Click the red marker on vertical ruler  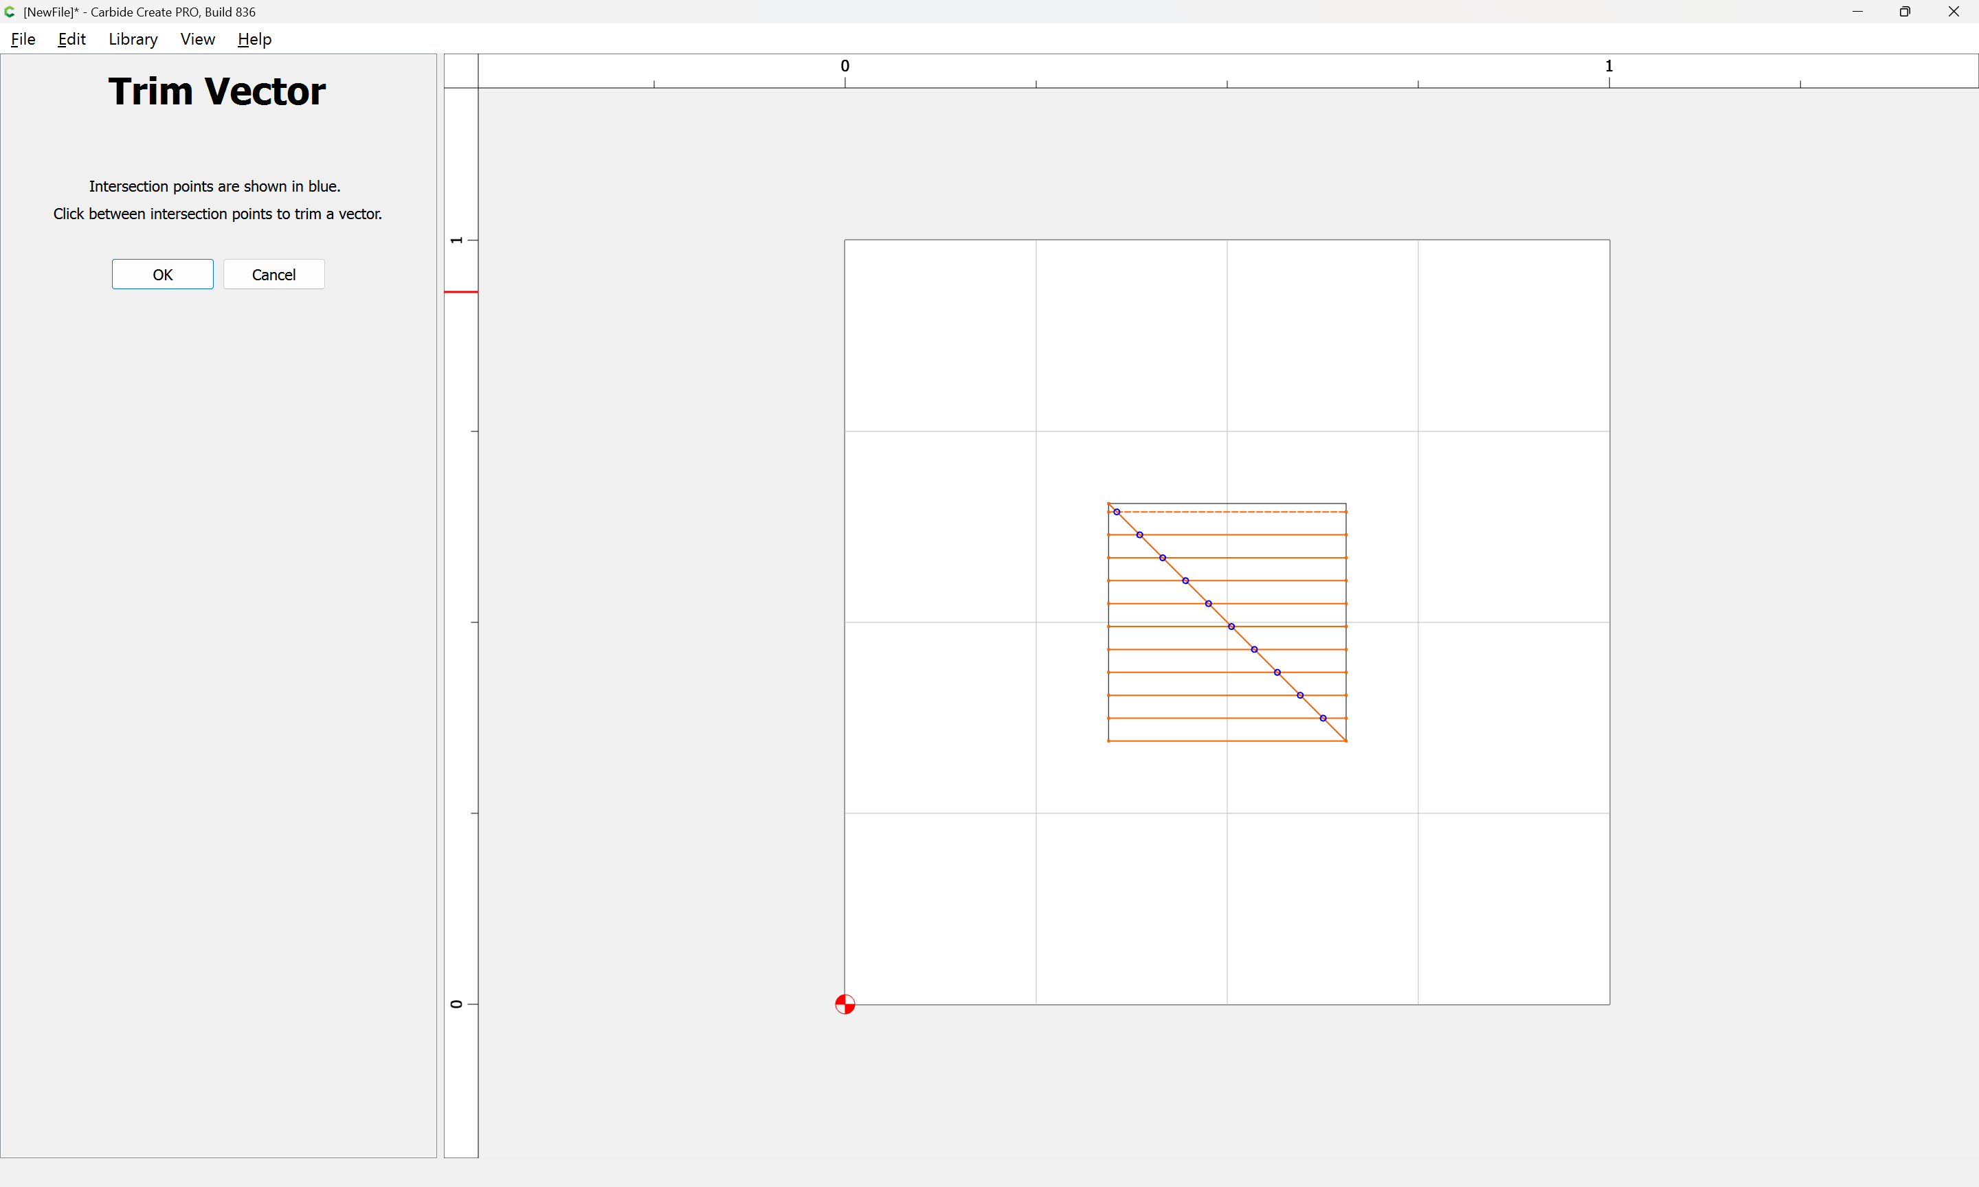[461, 292]
